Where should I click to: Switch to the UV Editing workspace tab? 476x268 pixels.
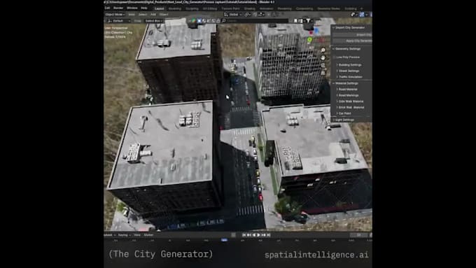click(x=210, y=8)
